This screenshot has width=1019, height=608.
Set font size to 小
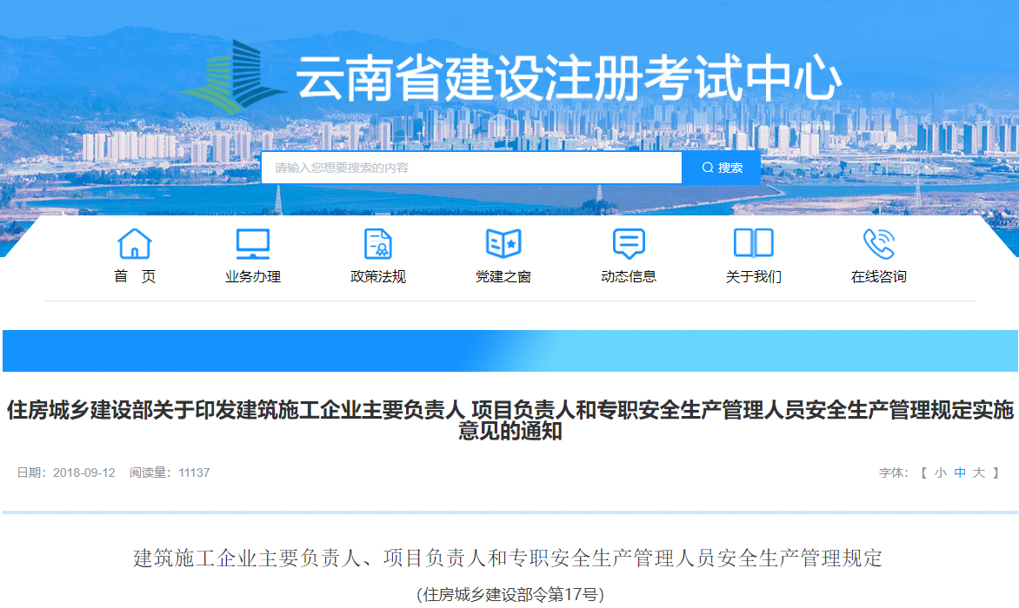point(941,473)
